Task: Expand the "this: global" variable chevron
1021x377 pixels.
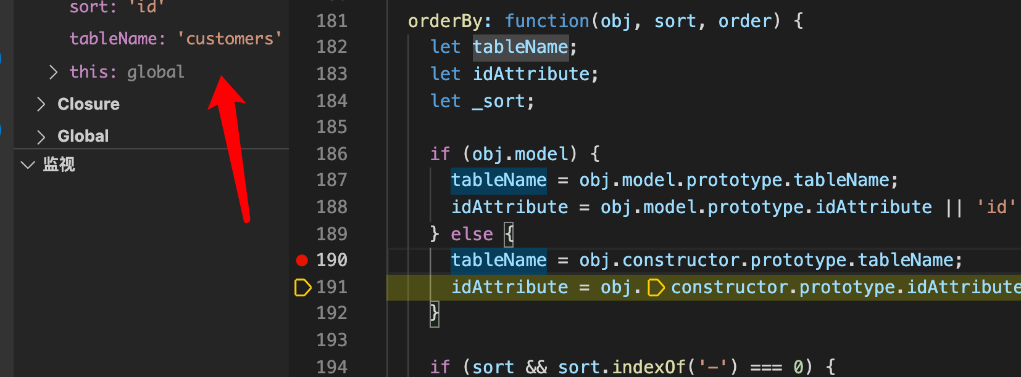Action: (54, 73)
